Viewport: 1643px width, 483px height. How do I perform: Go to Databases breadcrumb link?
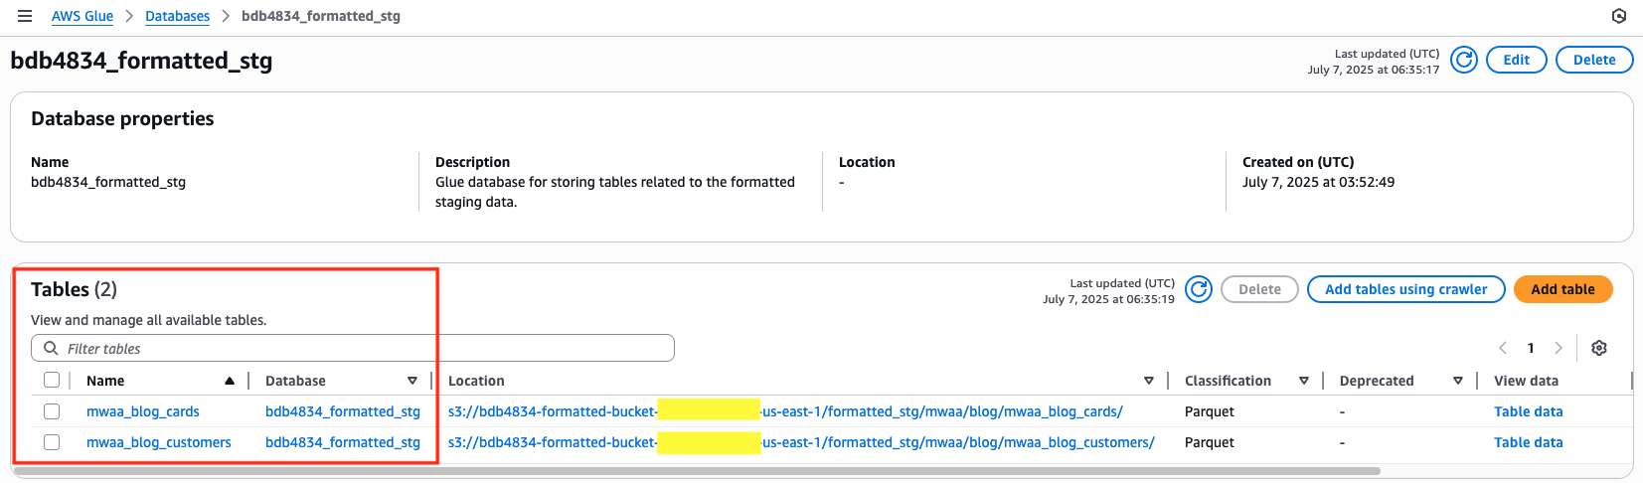pos(177,16)
